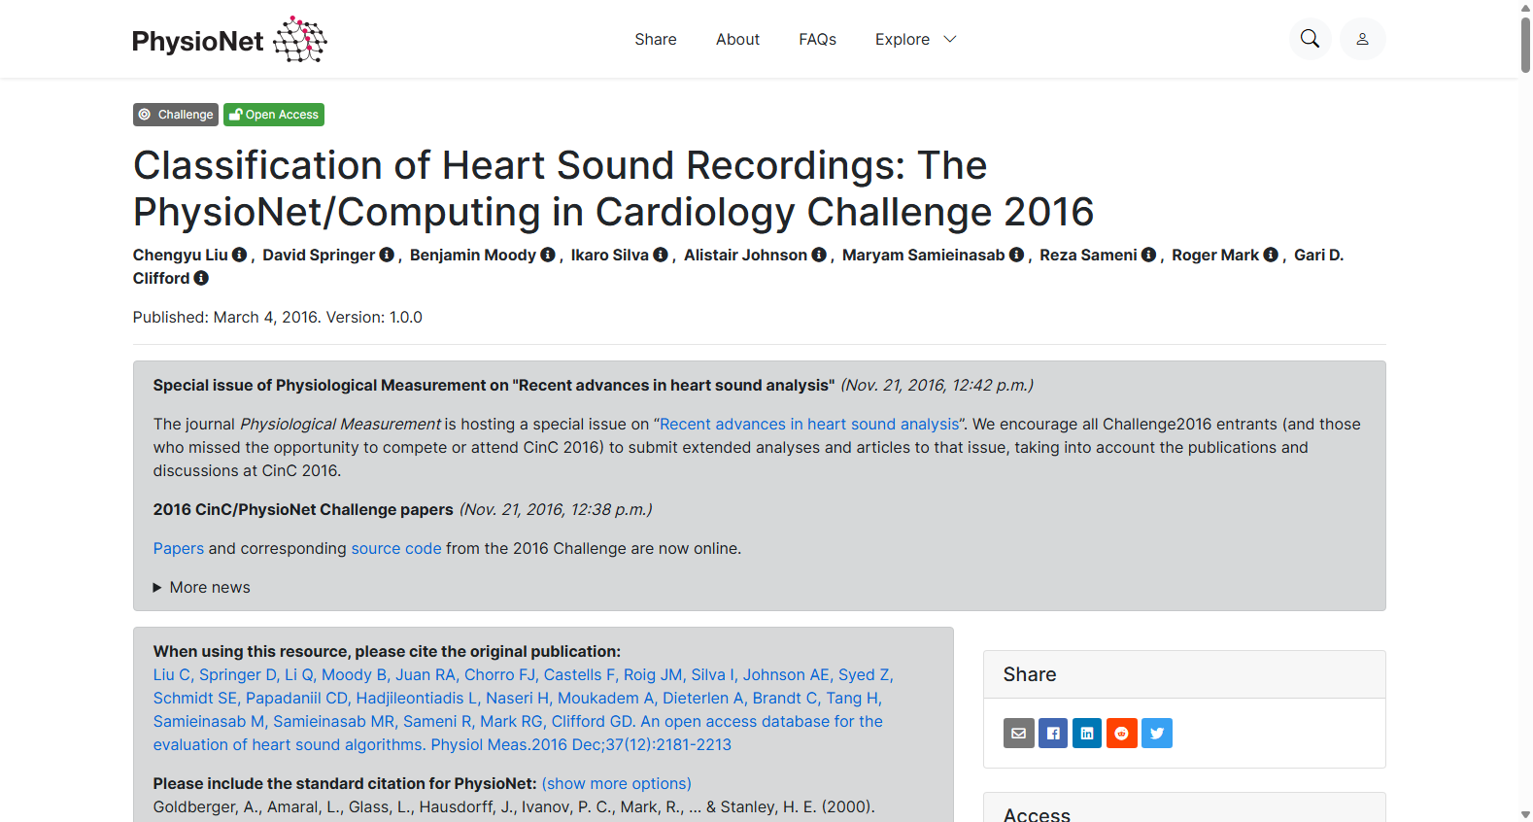Click the Open Access badge

point(274,115)
